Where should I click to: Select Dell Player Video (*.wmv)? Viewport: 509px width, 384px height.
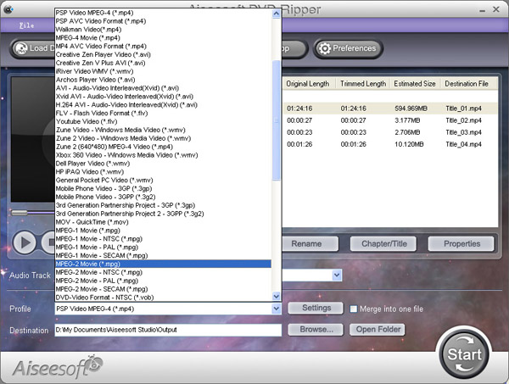click(163, 164)
